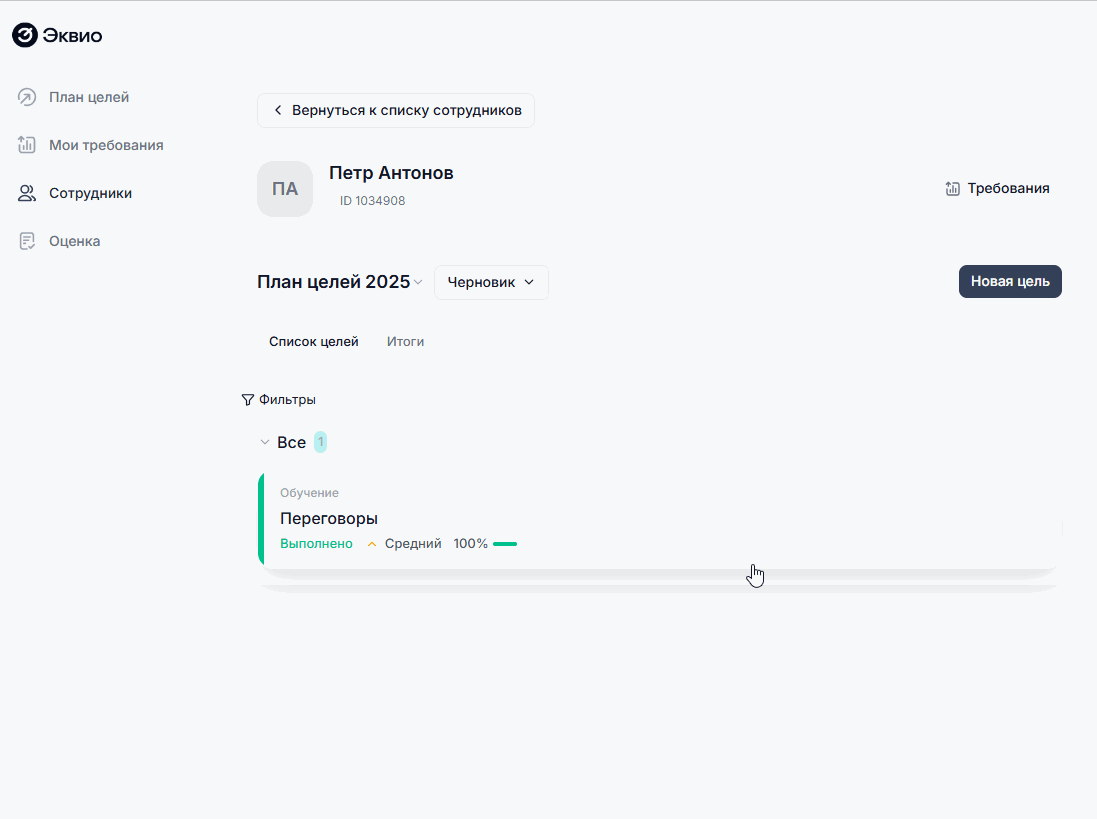Go to Мои требования in sidebar
1097x819 pixels.
[x=105, y=145]
